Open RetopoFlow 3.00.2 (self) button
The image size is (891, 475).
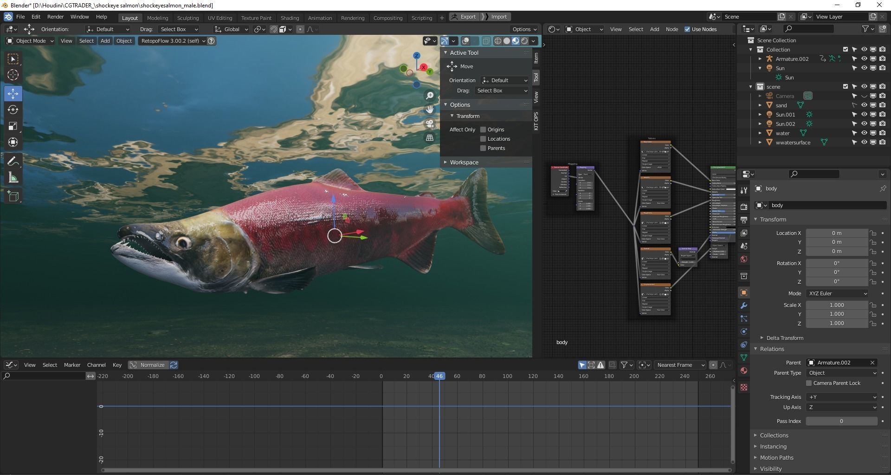point(173,41)
